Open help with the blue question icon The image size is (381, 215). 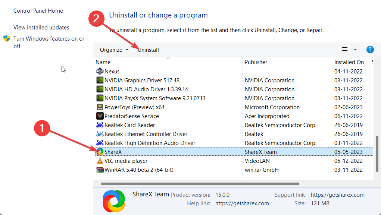(370, 50)
